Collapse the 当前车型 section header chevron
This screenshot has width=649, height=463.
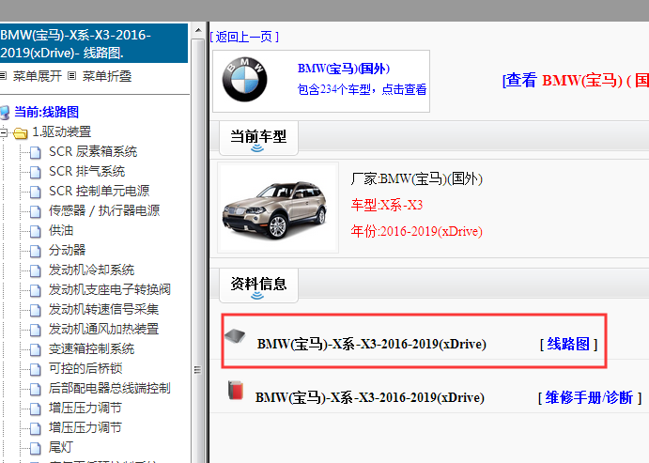pos(257,148)
